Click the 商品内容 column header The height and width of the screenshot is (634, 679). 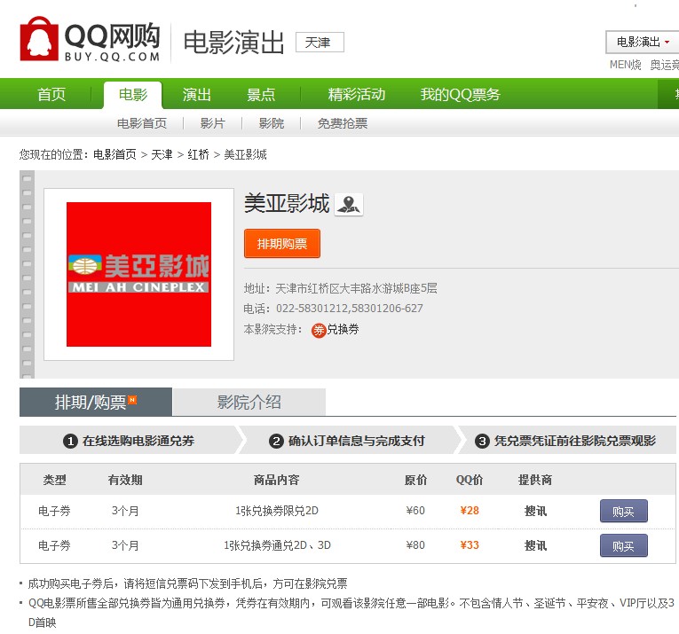pyautogui.click(x=276, y=480)
